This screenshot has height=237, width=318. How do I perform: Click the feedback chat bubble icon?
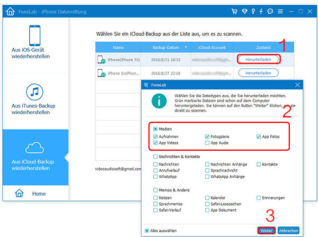coord(270,11)
